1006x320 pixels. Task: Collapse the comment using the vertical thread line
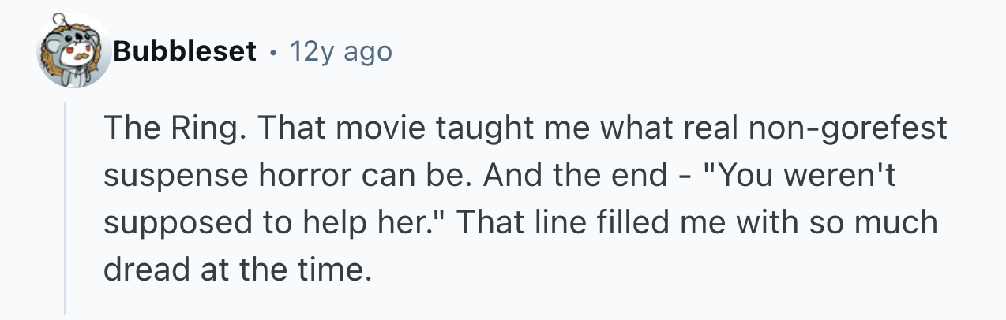click(66, 213)
